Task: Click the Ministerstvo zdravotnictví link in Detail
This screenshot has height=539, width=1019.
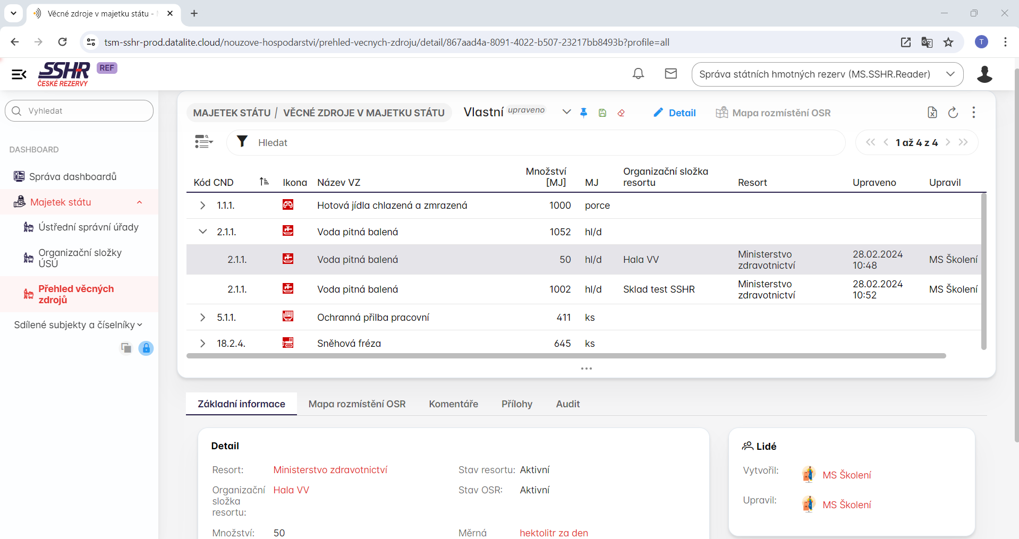Action: (x=330, y=470)
